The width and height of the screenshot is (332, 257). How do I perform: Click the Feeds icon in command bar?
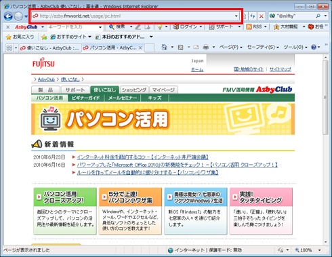point(180,47)
